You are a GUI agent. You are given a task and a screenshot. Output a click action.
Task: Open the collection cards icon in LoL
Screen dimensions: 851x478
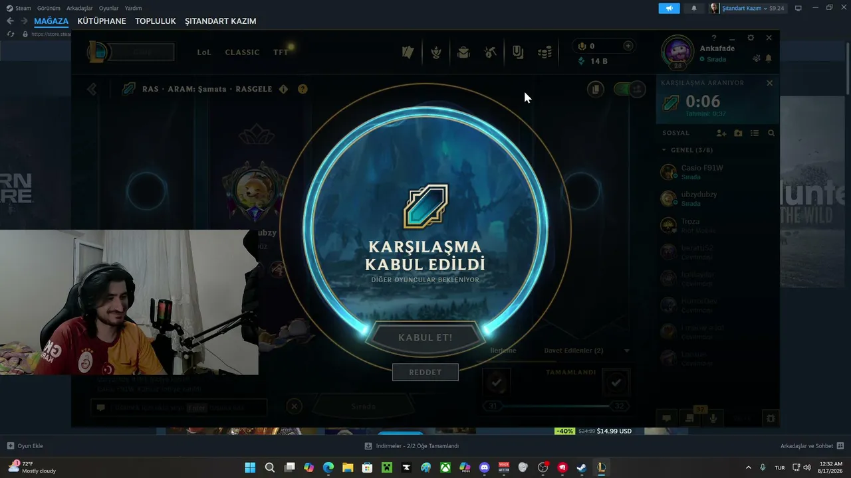408,52
